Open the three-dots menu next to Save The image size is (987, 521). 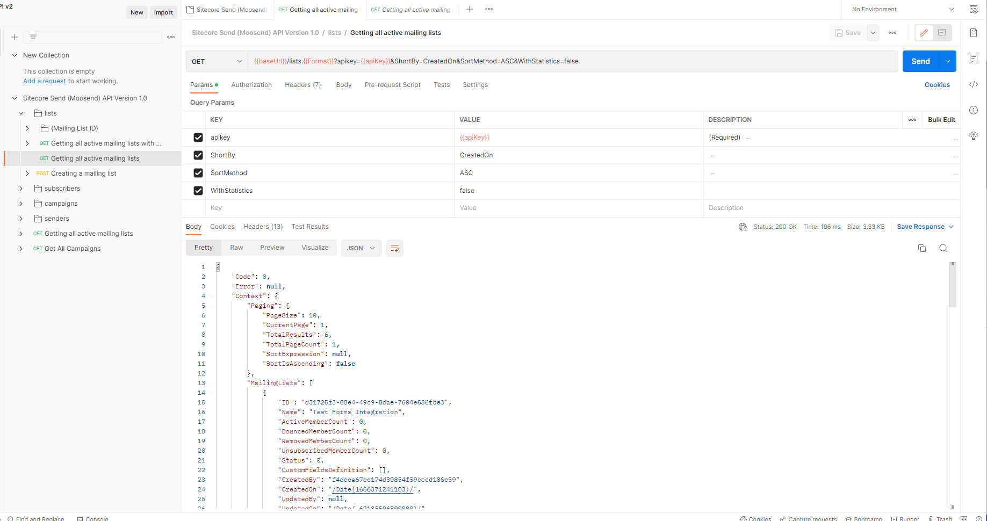[892, 33]
